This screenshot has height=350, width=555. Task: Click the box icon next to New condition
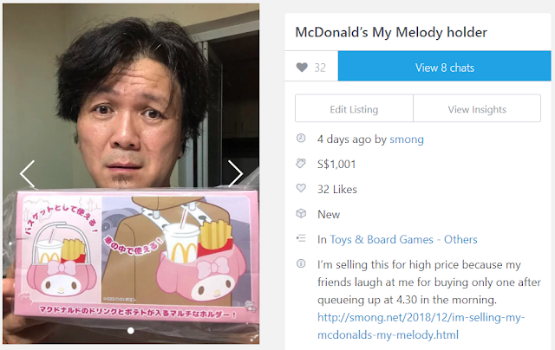301,213
